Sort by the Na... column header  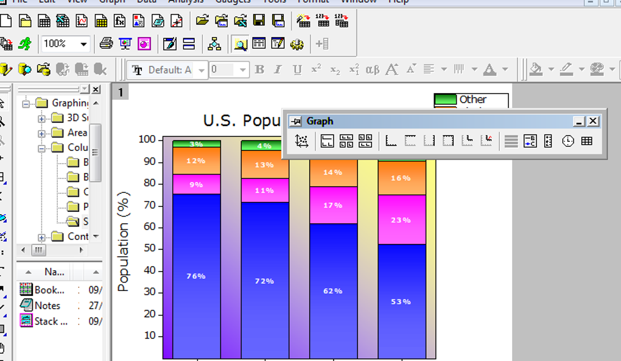coord(54,272)
